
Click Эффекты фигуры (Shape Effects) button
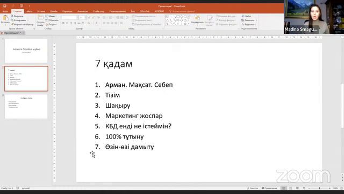(226, 24)
